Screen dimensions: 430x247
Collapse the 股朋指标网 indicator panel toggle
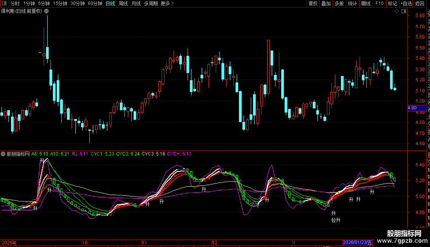(x=3, y=154)
